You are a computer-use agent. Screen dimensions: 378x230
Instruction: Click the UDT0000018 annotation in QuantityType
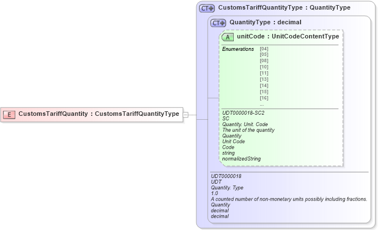coord(226,176)
